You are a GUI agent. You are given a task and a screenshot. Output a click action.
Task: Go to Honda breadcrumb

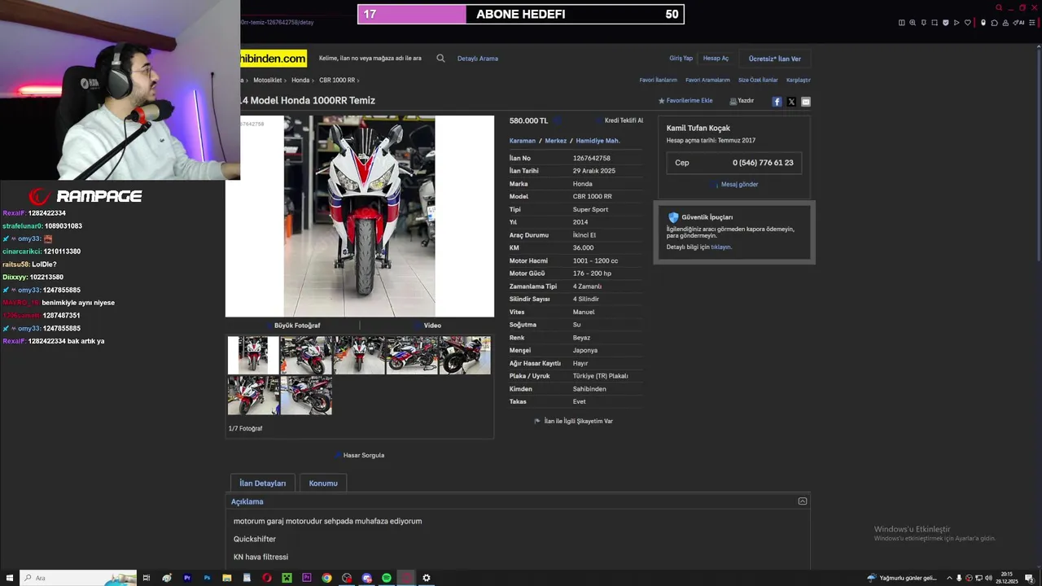pyautogui.click(x=300, y=80)
